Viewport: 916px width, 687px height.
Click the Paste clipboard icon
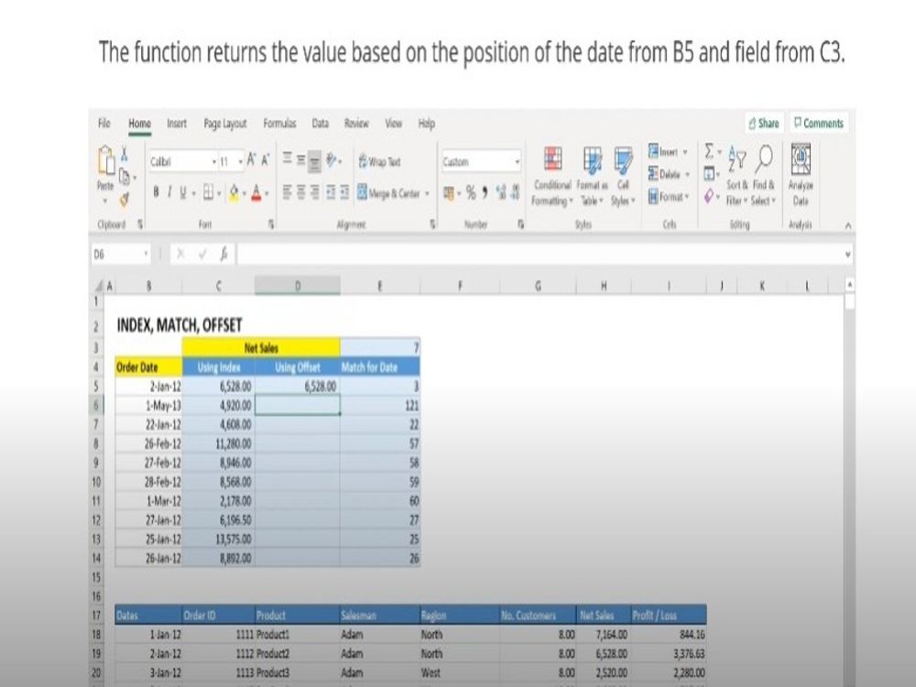coord(105,160)
